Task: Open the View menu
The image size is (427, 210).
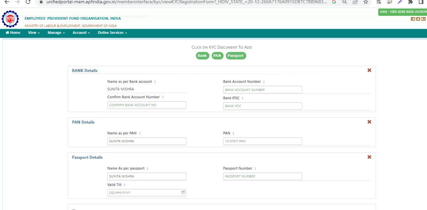Action: pos(33,32)
